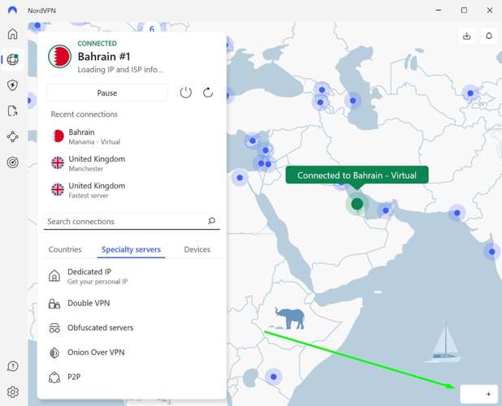This screenshot has width=502, height=406.
Task: Select Double VPN specialty server
Action: 89,303
